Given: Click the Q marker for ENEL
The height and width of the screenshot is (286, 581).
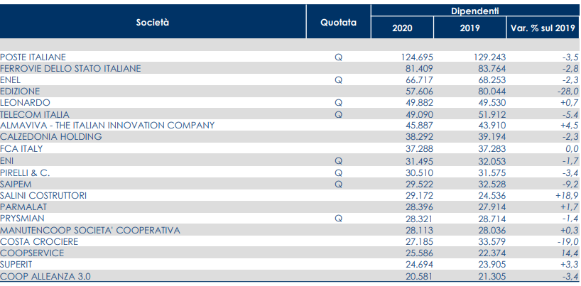Looking at the screenshot, I should (x=338, y=79).
